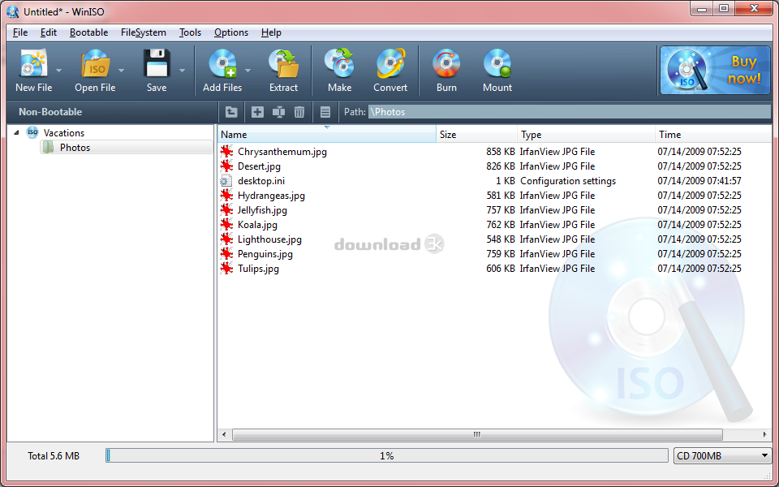
Task: Open the Bootable menu
Action: 88,32
